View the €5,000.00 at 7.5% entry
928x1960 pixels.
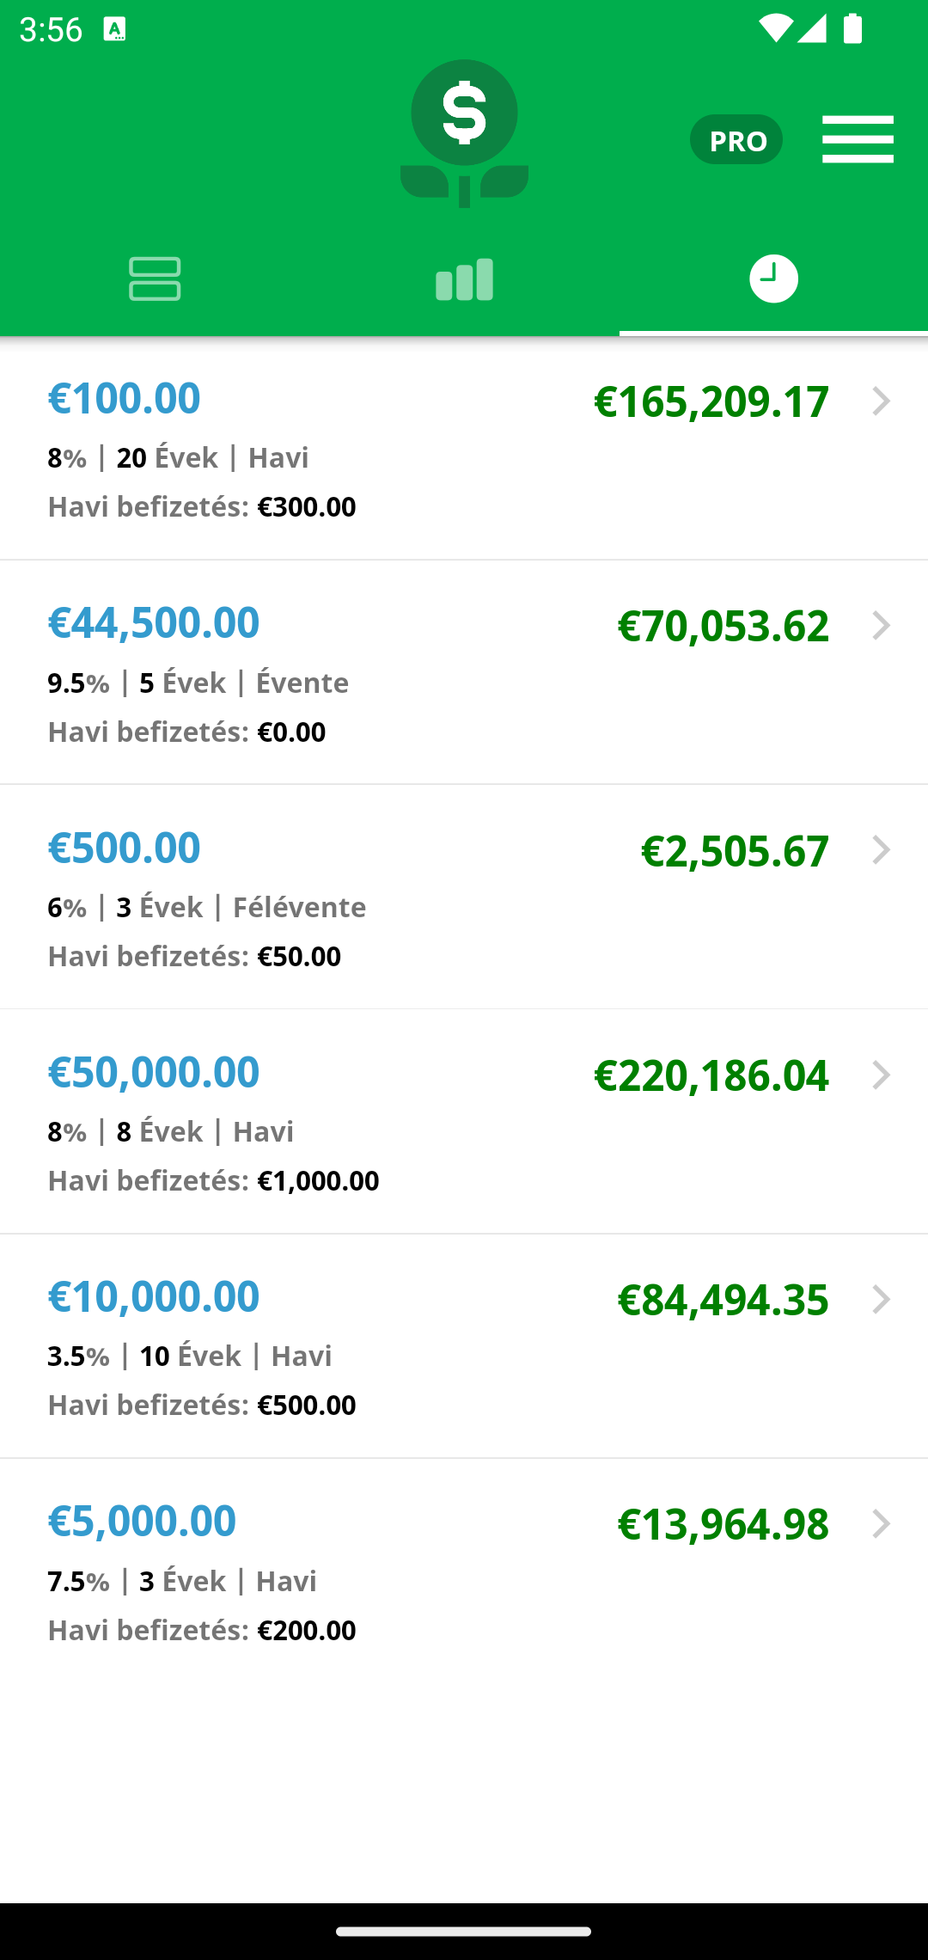pyautogui.click(x=464, y=1571)
